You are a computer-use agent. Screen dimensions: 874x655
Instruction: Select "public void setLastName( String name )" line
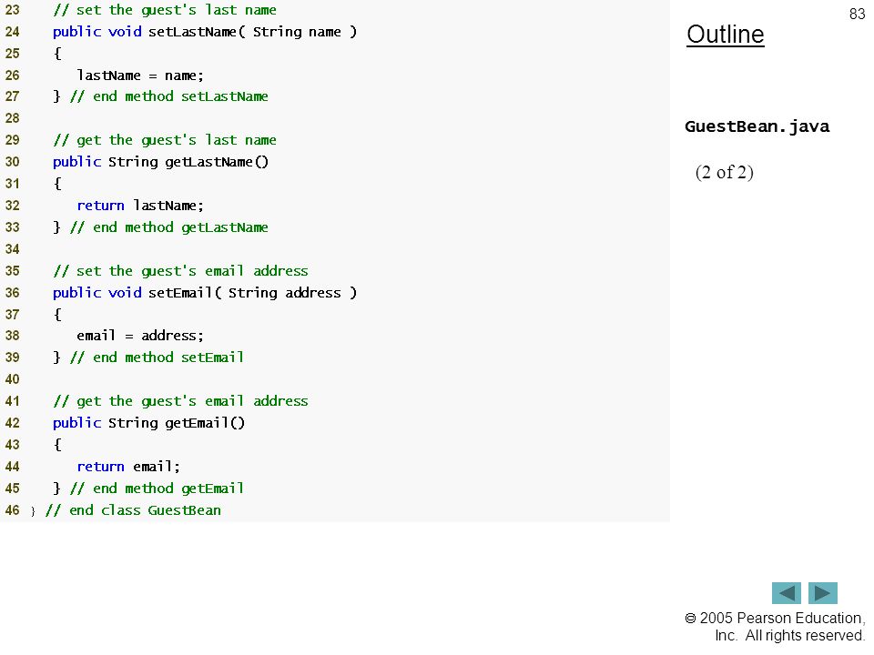click(205, 32)
